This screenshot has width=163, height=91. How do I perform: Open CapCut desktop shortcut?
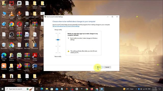point(19,4)
